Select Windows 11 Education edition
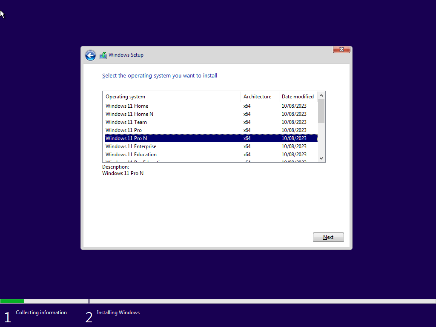Image resolution: width=436 pixels, height=327 pixels. [x=211, y=154]
